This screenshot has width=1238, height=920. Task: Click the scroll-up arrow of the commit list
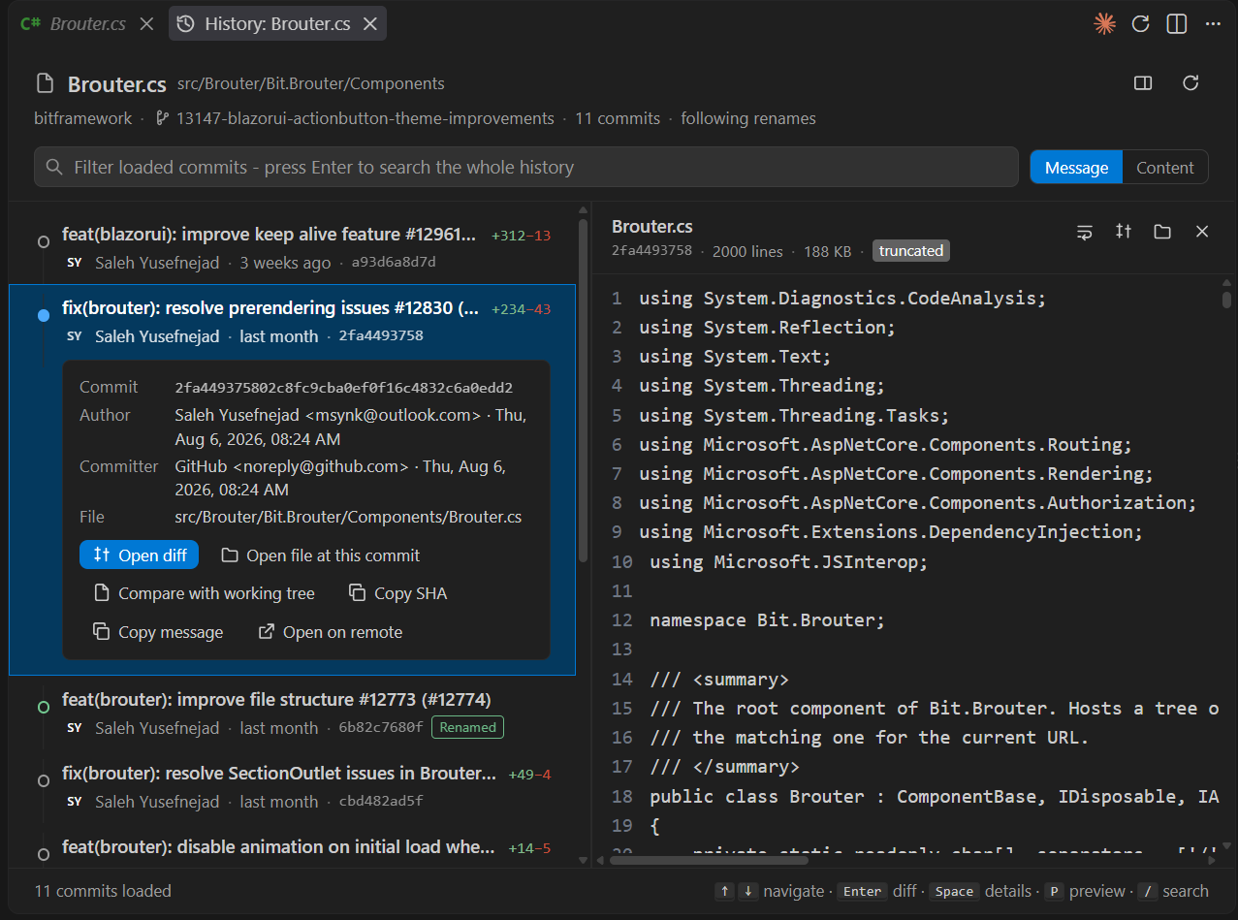(583, 209)
